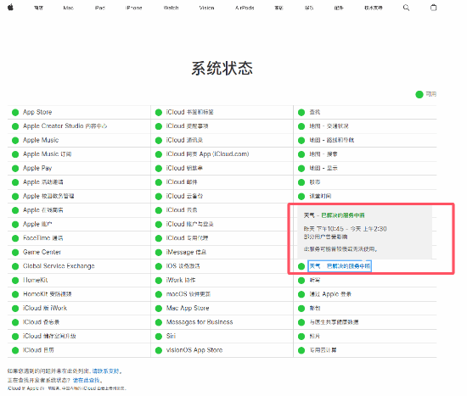Click the green dot beside Apple Pay

click(x=15, y=169)
